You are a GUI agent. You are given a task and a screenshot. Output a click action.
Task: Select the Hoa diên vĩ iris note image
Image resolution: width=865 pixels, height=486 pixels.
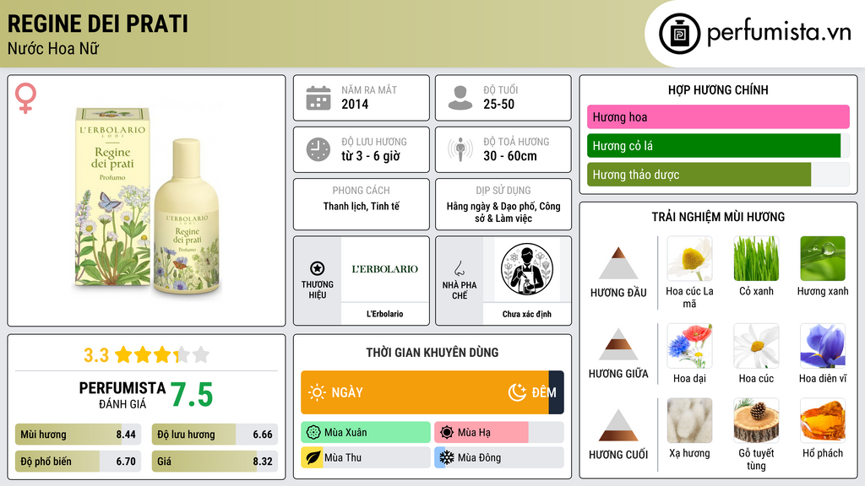823,346
